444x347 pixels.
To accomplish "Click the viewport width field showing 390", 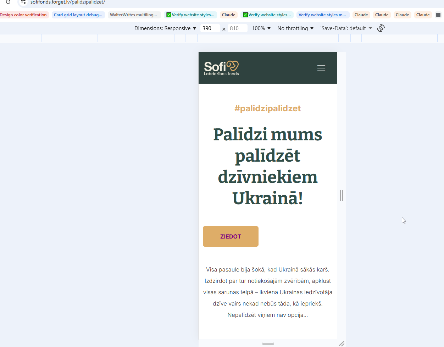I will coord(210,28).
